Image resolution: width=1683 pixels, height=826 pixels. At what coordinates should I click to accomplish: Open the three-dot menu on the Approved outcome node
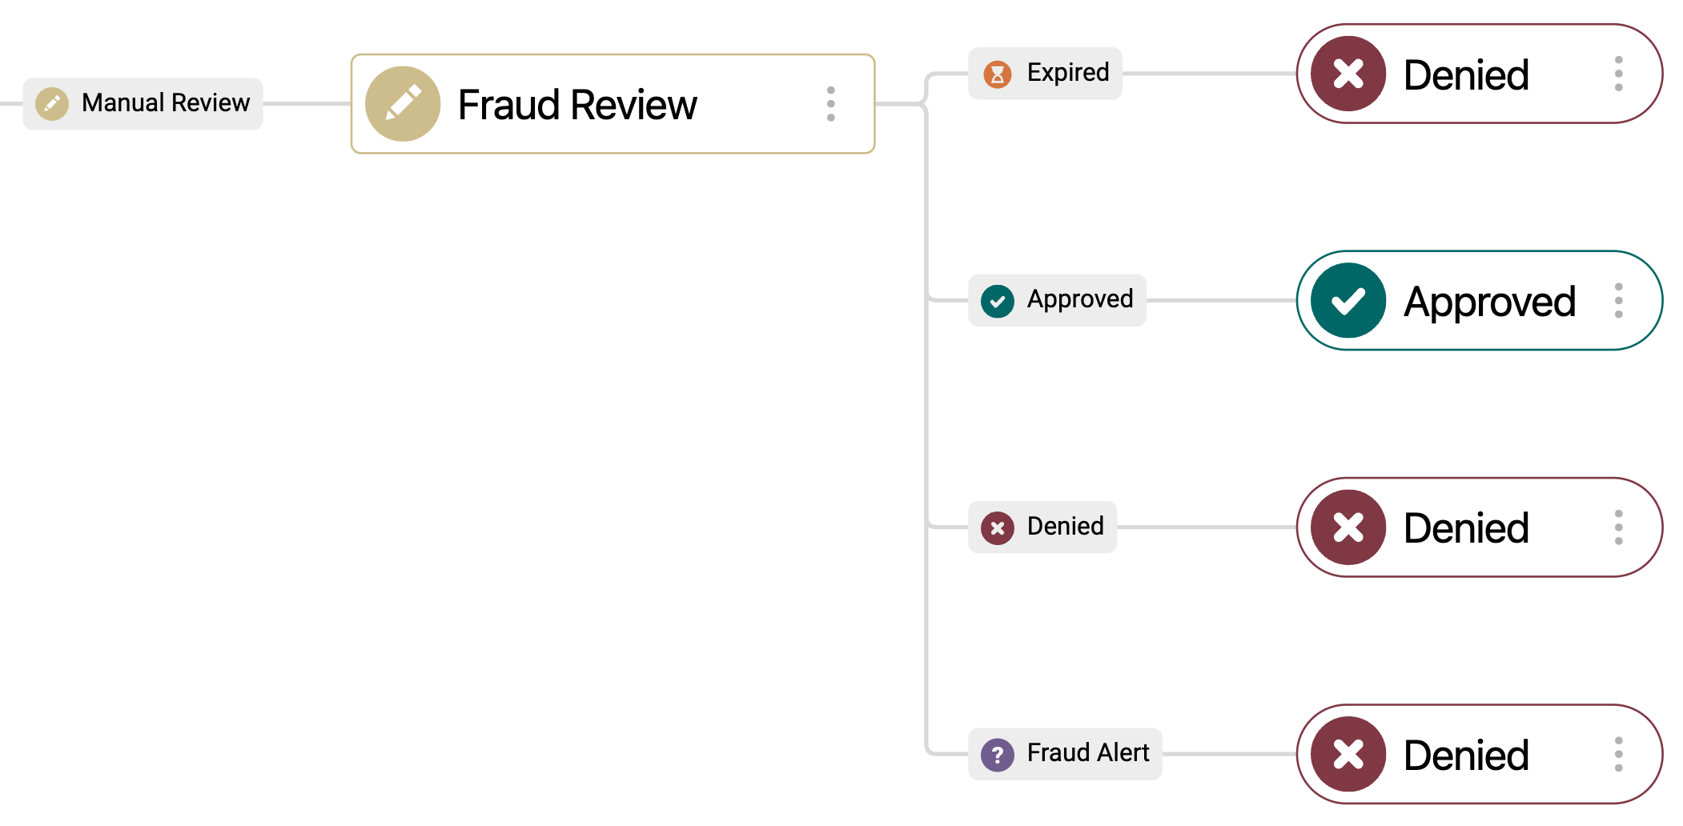(x=1618, y=300)
